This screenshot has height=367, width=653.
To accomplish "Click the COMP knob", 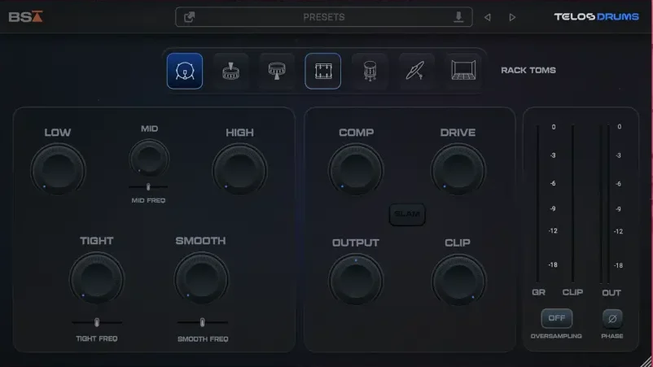I will tap(356, 170).
